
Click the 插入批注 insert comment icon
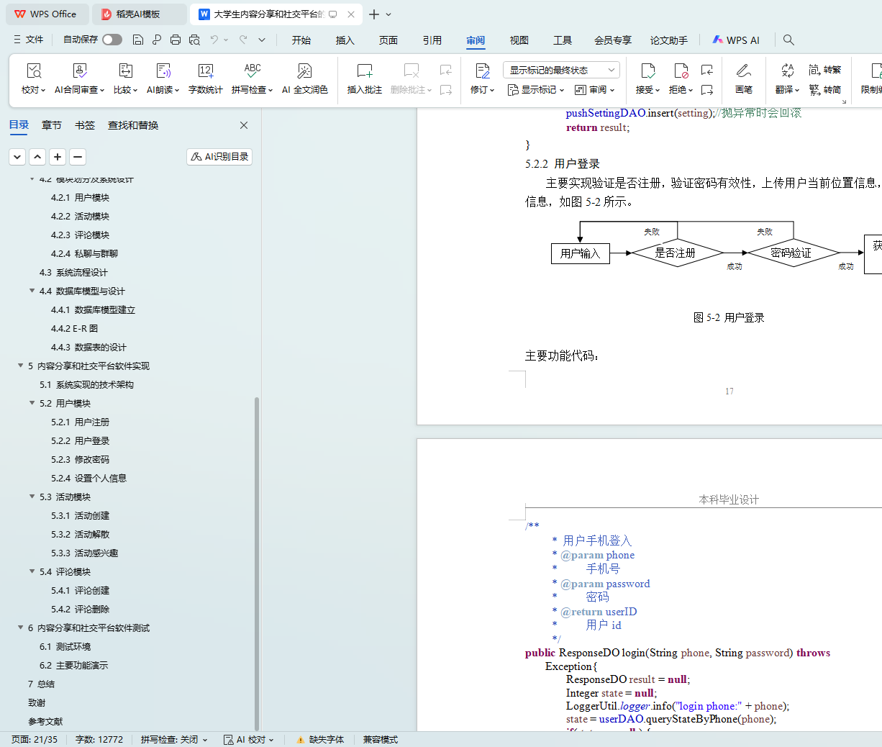(x=364, y=71)
